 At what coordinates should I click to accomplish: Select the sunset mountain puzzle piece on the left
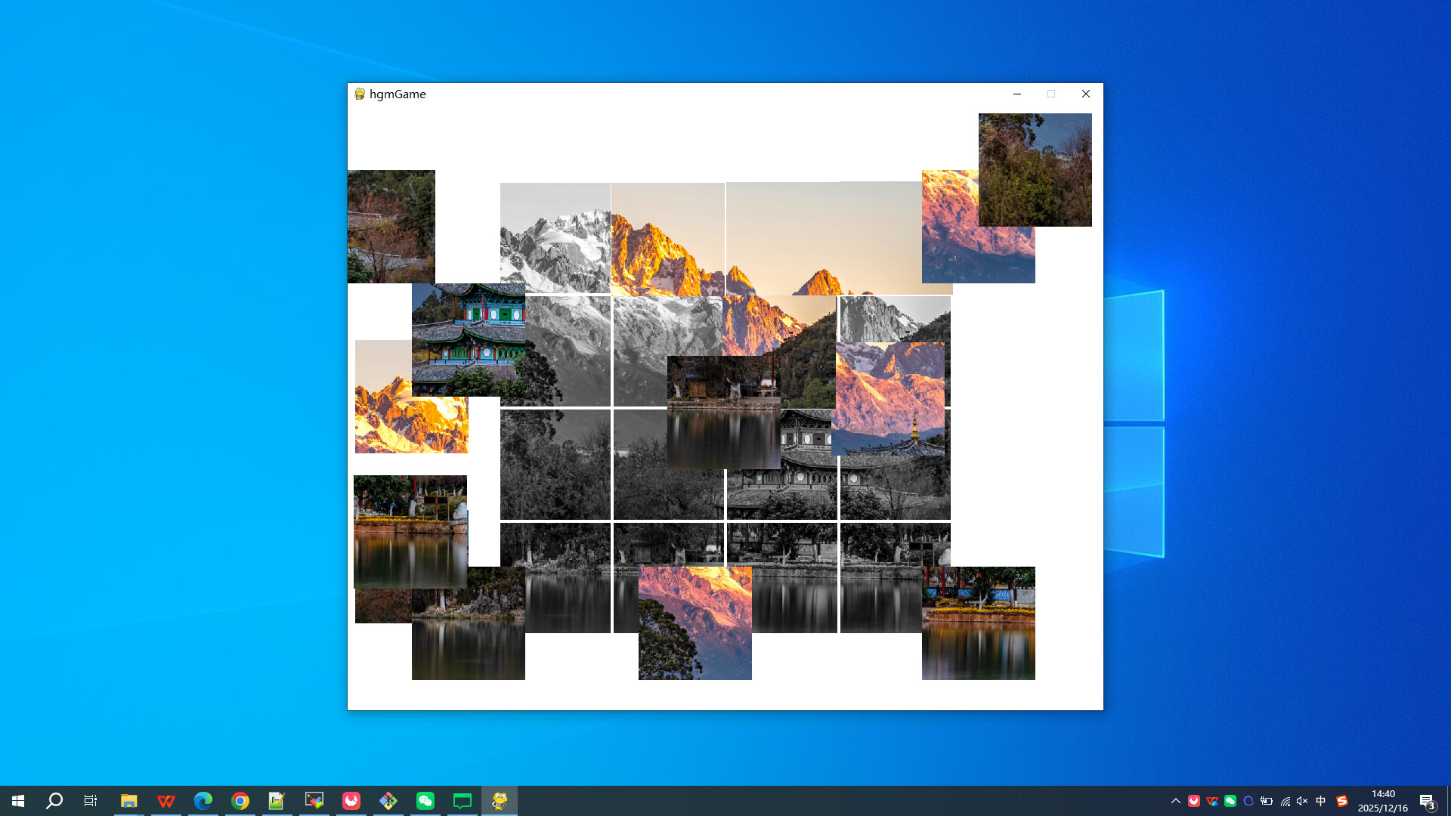410,397
